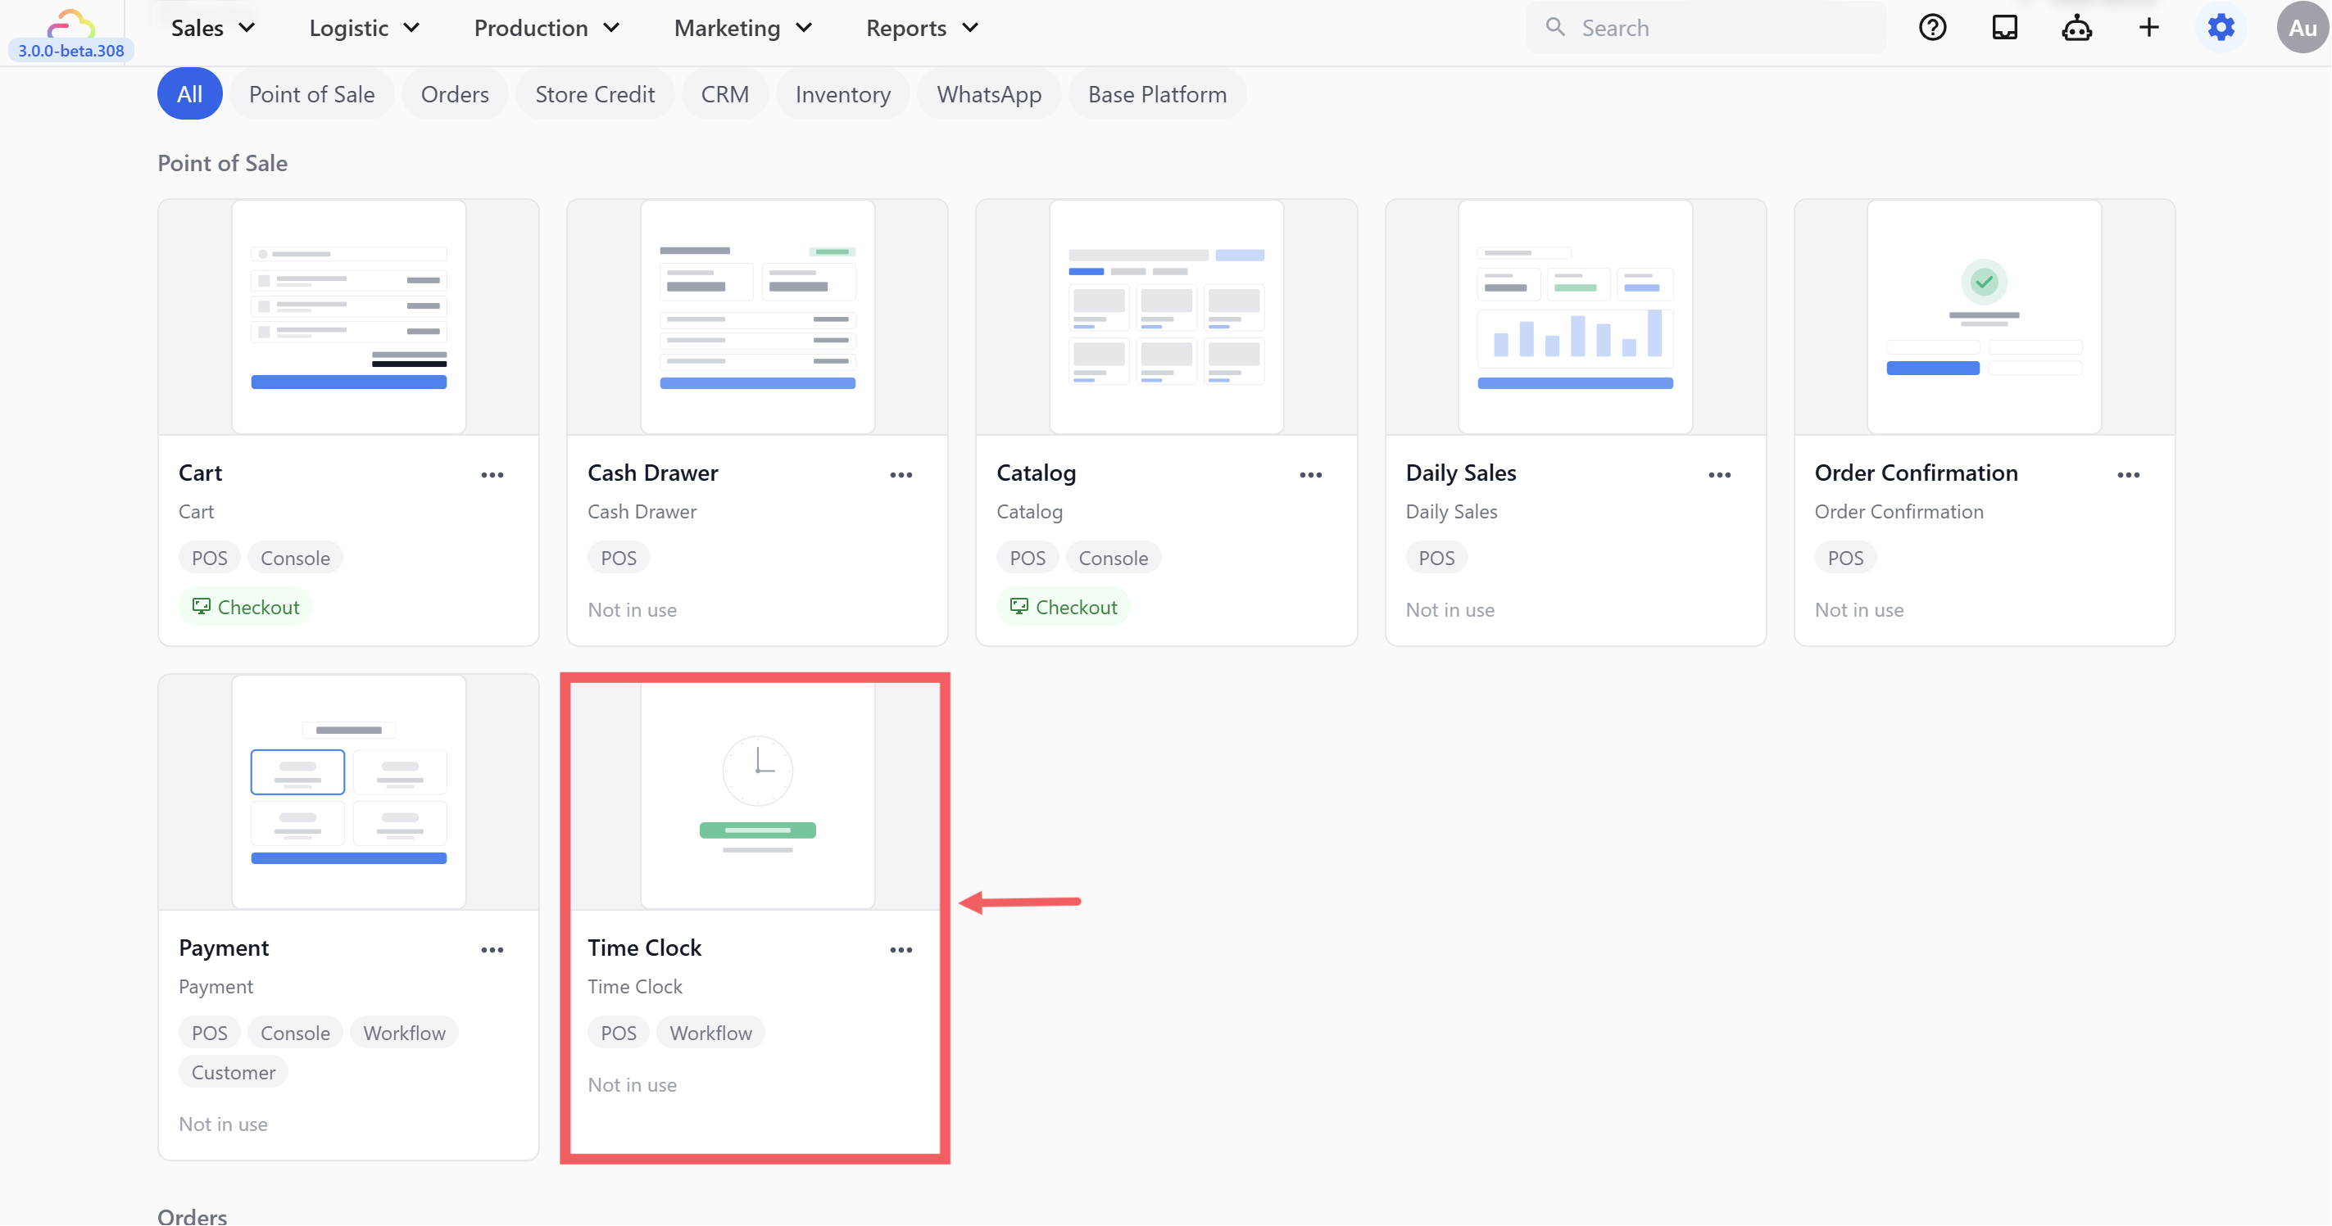This screenshot has height=1226, width=2332.
Task: Expand the Sales menu
Action: tap(214, 28)
